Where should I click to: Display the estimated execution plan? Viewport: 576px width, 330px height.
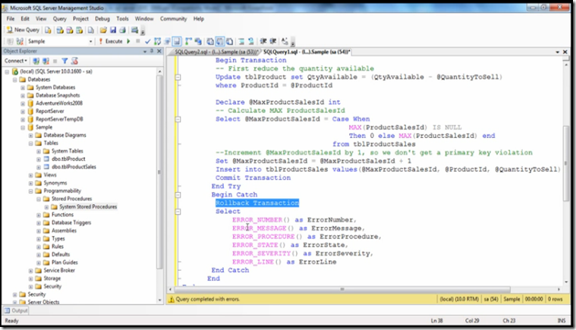157,42
